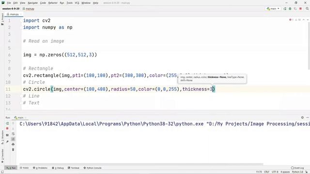Image resolution: width=310 pixels, height=174 pixels.
Task: Click main.py breadcrumb in navigation bar
Action: click(29, 9)
